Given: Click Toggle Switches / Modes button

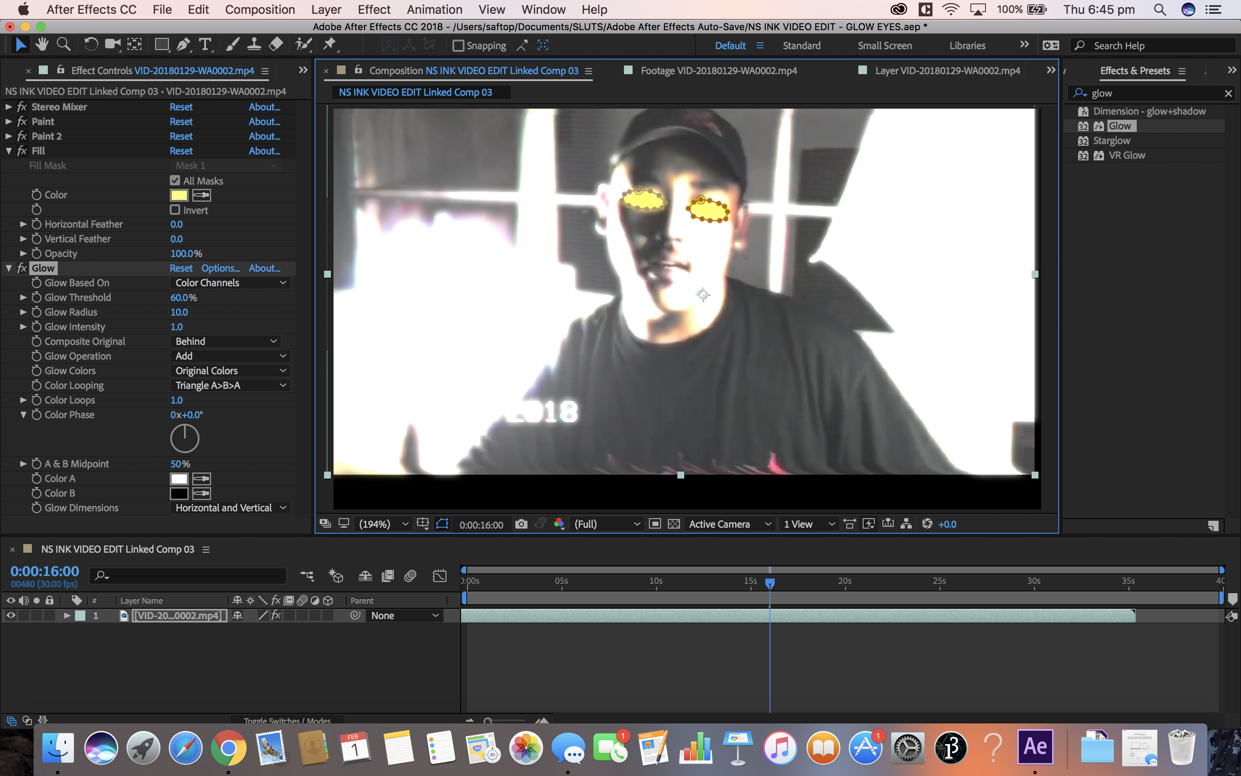Looking at the screenshot, I should pyautogui.click(x=287, y=720).
